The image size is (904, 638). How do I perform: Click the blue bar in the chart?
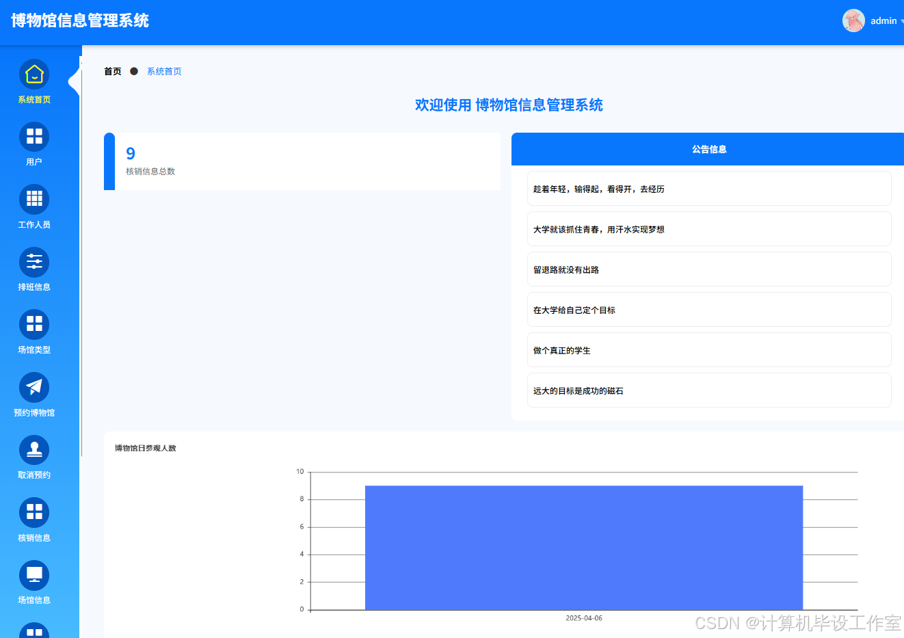(x=584, y=548)
